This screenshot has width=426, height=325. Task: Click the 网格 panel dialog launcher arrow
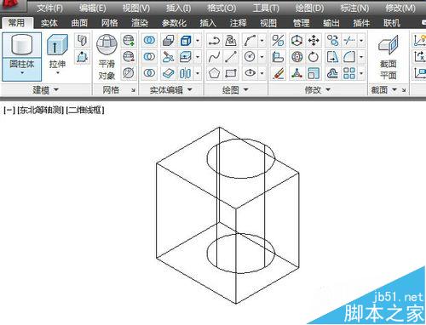pyautogui.click(x=133, y=91)
